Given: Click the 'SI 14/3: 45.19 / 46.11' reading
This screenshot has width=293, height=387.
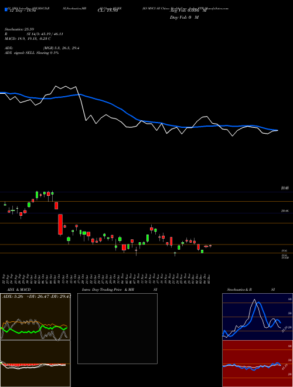Looking at the screenshot, I should (x=45, y=34).
